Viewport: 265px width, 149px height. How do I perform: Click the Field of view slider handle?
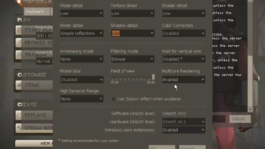(153, 77)
